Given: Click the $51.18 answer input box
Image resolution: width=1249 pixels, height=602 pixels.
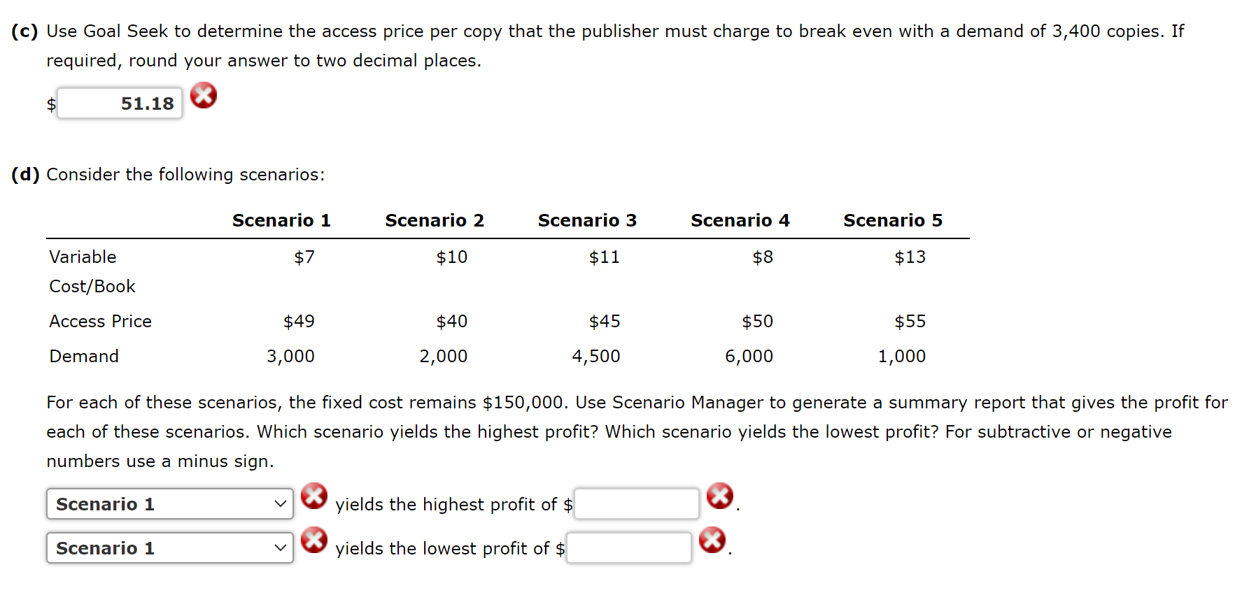Looking at the screenshot, I should tap(119, 103).
